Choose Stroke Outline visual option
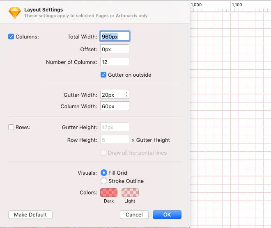Image resolution: width=271 pixels, height=228 pixels. [104, 181]
